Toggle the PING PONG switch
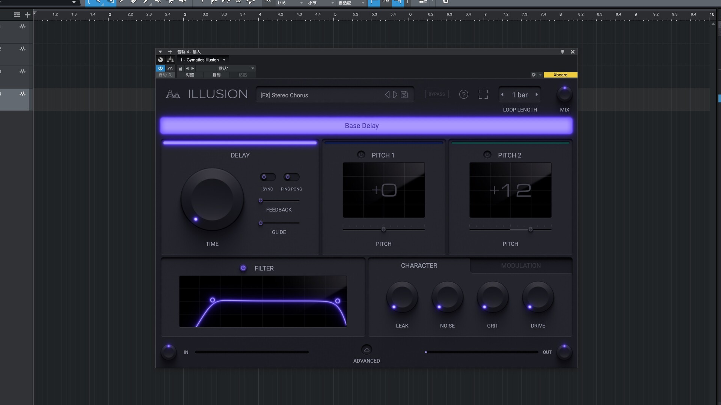 point(291,177)
